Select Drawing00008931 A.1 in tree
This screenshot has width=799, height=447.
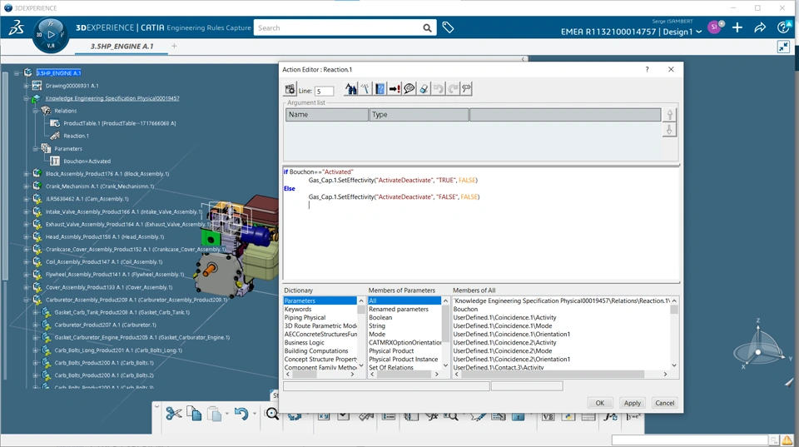coord(72,86)
